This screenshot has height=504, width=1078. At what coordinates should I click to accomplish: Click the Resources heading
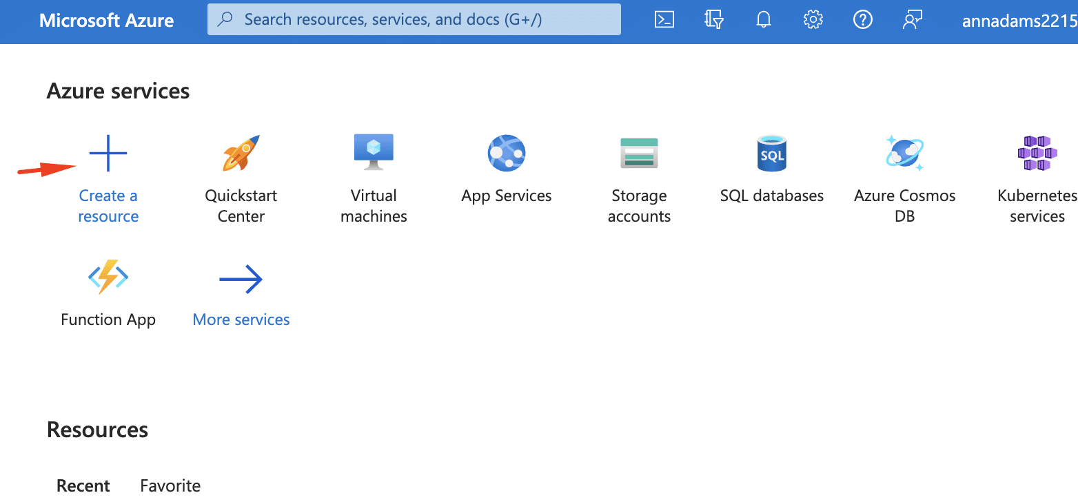[97, 430]
